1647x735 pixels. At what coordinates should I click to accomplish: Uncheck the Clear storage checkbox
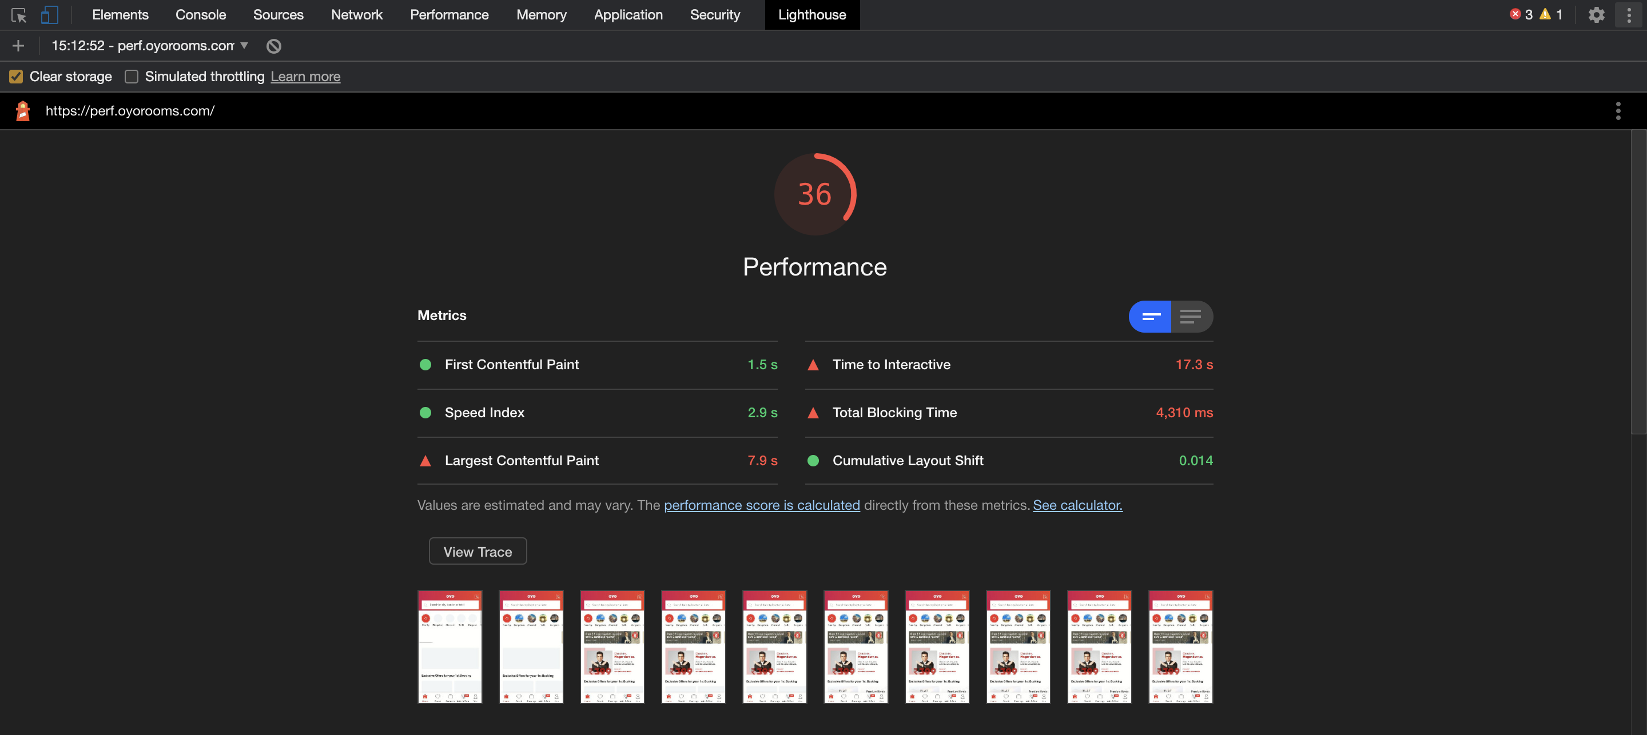coord(16,77)
